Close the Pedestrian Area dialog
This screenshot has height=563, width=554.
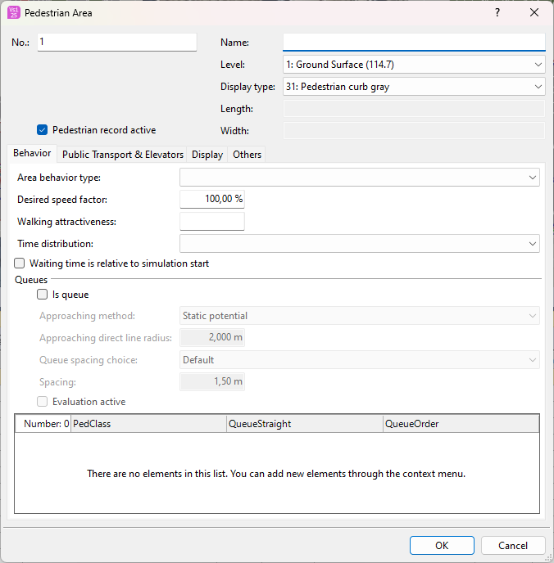pyautogui.click(x=534, y=12)
